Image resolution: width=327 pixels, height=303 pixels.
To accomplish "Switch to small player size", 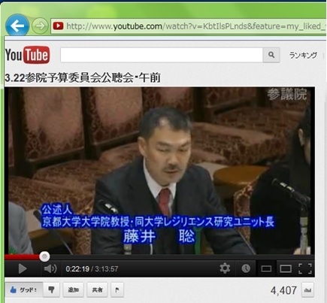I will (x=266, y=268).
